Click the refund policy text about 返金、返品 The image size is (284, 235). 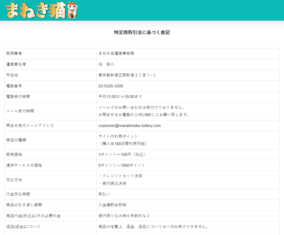coord(153,227)
